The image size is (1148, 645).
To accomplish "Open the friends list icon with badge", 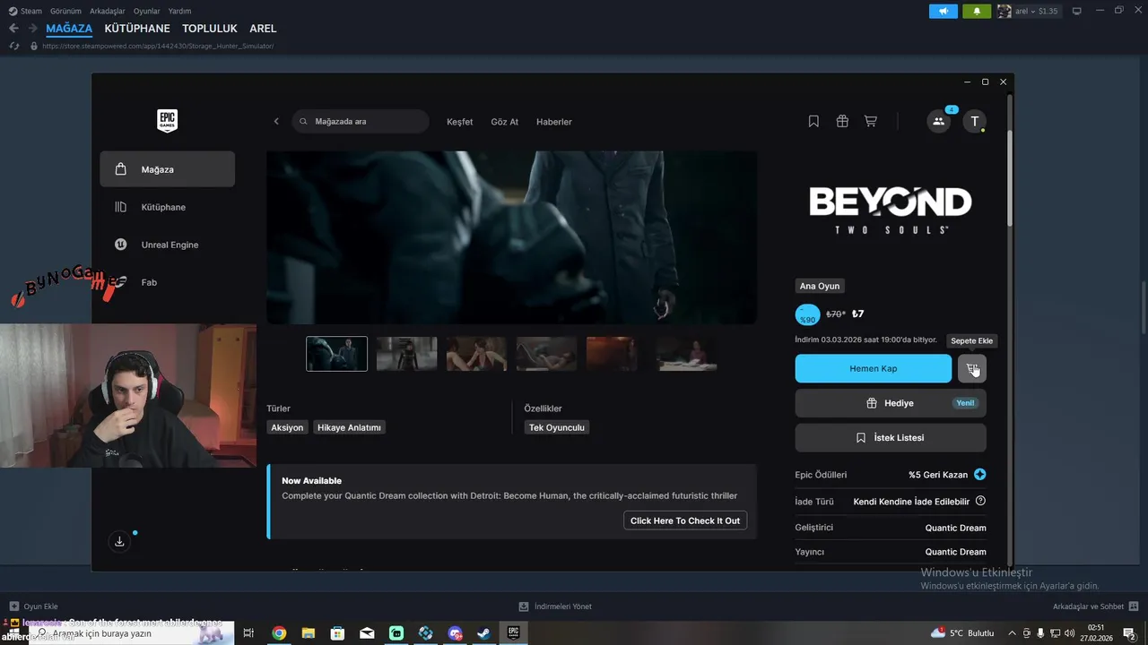I will coord(938,121).
